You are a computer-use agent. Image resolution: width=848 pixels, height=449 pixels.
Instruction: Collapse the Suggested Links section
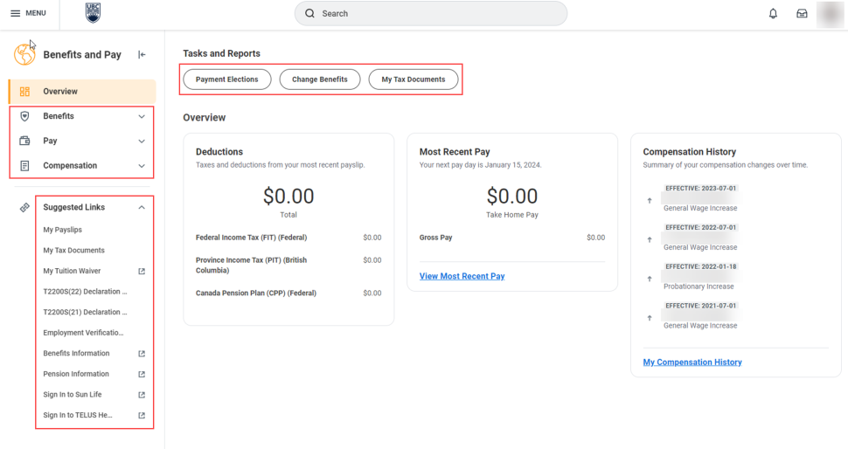point(142,208)
